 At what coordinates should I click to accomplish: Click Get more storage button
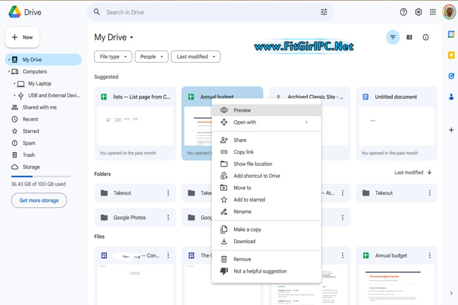coord(39,200)
